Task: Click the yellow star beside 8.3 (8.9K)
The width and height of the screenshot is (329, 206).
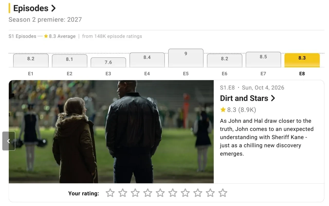Action: pos(223,110)
